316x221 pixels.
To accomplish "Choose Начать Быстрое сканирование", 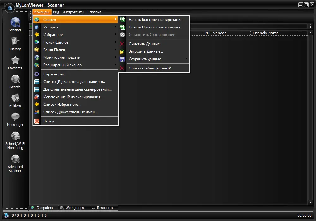I will (x=154, y=20).
